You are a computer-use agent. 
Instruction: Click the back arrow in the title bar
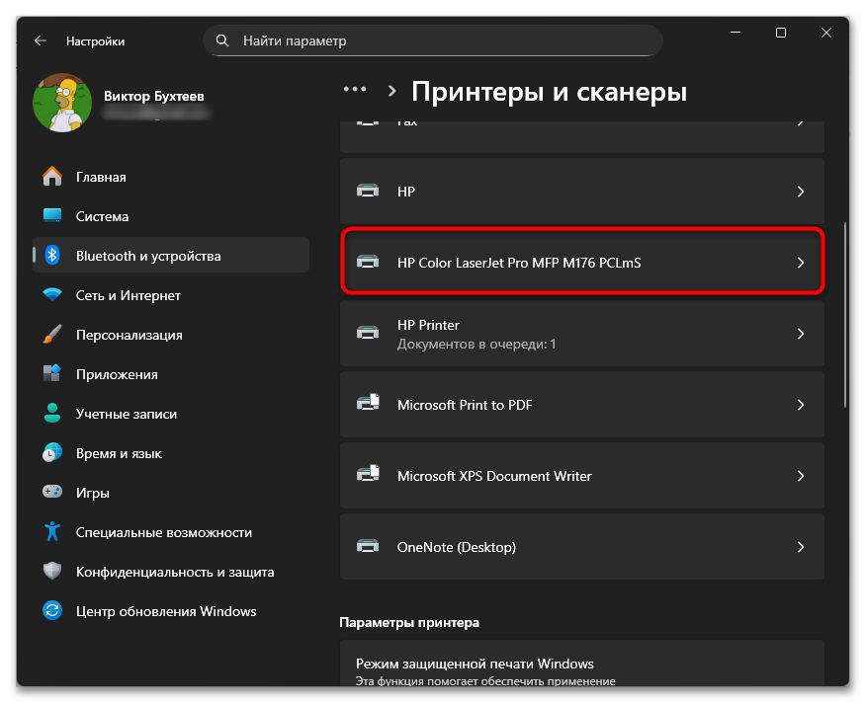41,40
